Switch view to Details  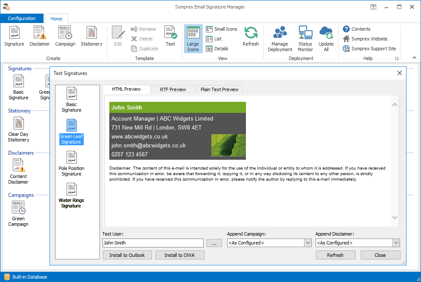click(217, 49)
